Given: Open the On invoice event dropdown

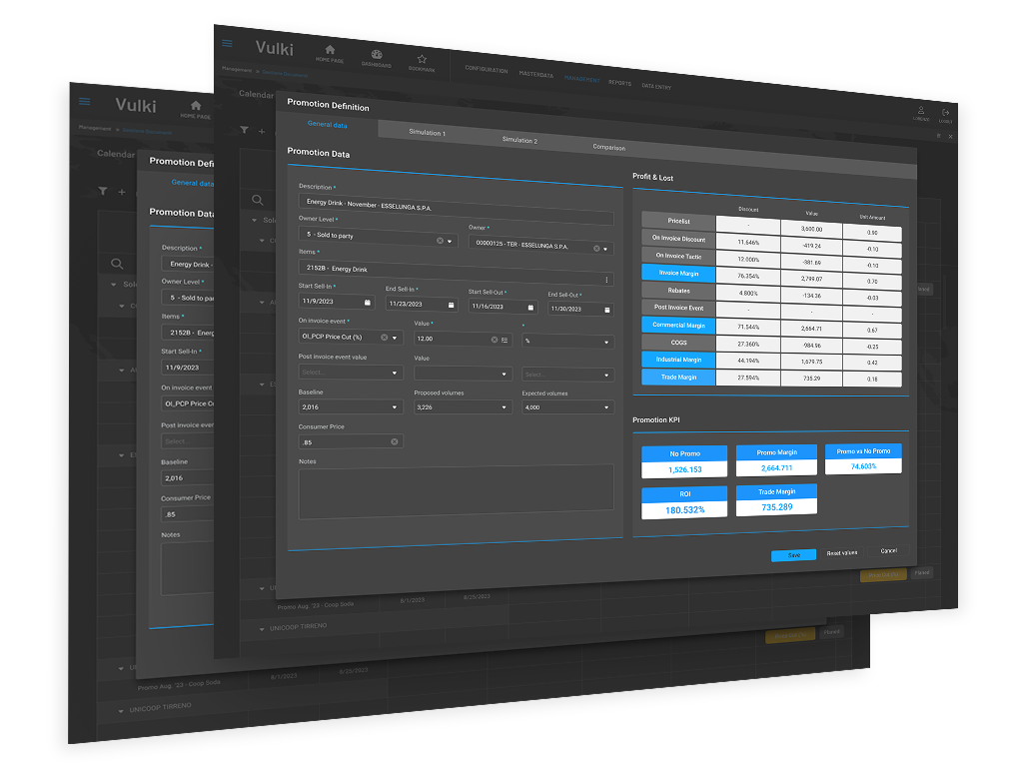Looking at the screenshot, I should (x=395, y=338).
